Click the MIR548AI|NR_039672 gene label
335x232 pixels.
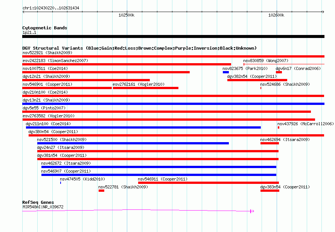[x=43, y=207]
